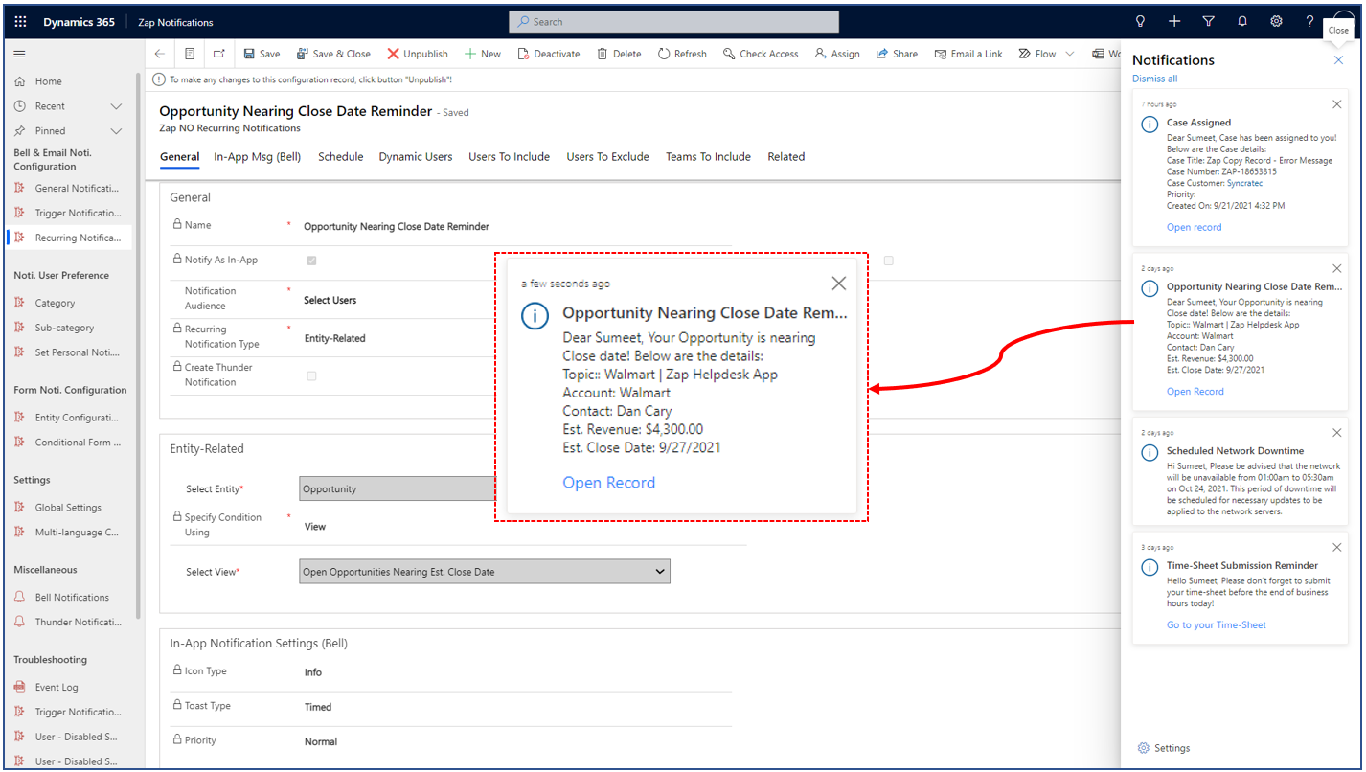This screenshot has height=772, width=1366.
Task: Click the notification bell icon in top bar
Action: point(1242,21)
